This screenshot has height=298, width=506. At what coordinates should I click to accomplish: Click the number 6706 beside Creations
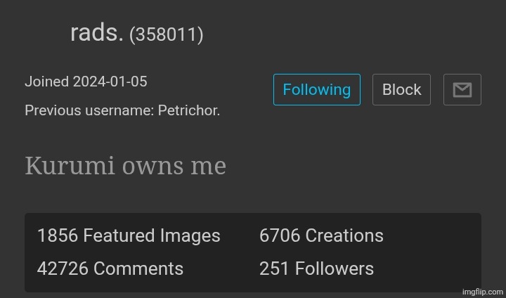tap(280, 235)
